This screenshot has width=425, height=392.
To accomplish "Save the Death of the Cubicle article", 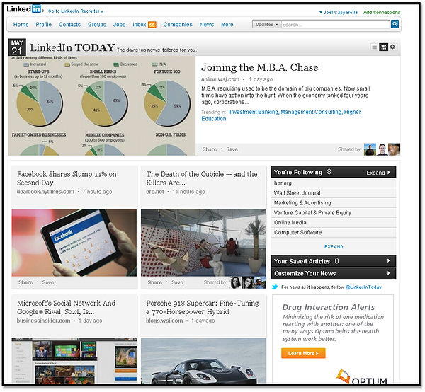I will [x=177, y=282].
